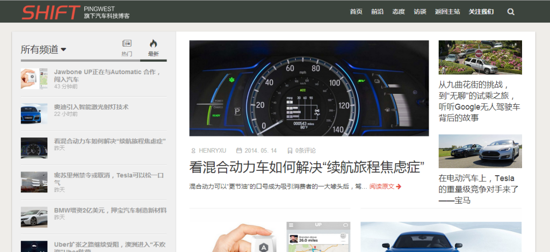Viewport: 550px width, 252px height.
Task: Open Uber扩张之路继续受阻 sidebar article
Action: [110, 247]
